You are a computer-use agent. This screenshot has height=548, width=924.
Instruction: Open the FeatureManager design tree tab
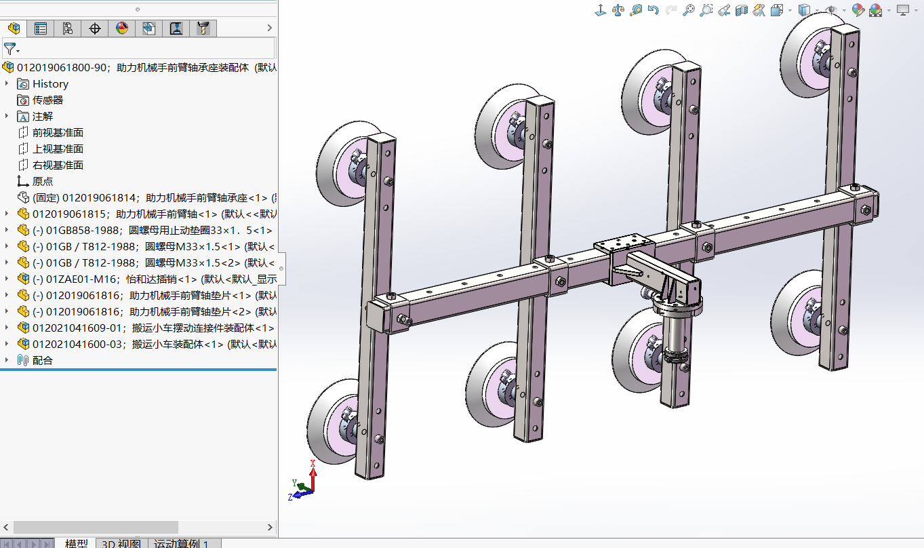click(x=14, y=28)
